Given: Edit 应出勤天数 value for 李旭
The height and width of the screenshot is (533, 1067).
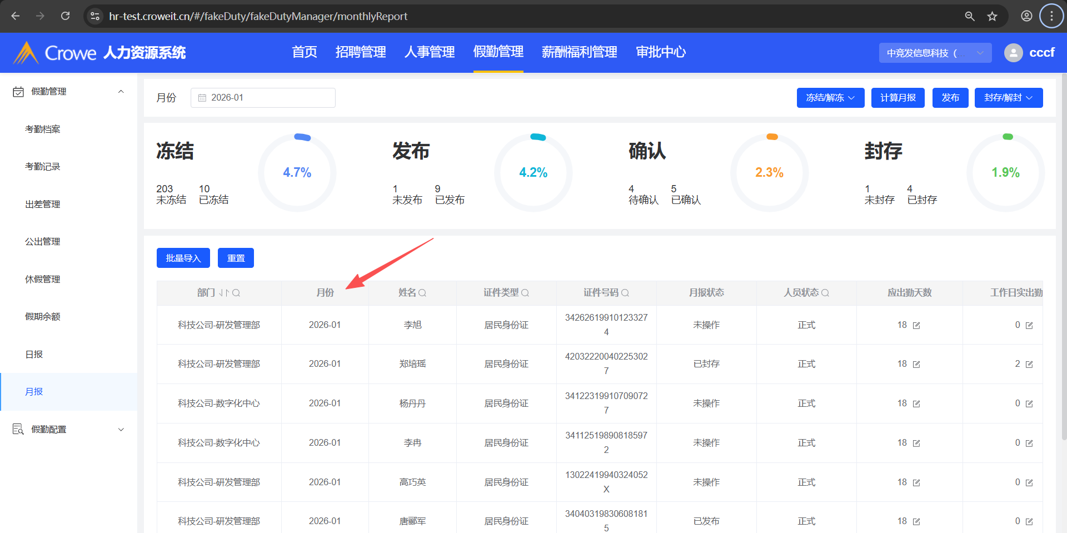Looking at the screenshot, I should point(916,326).
